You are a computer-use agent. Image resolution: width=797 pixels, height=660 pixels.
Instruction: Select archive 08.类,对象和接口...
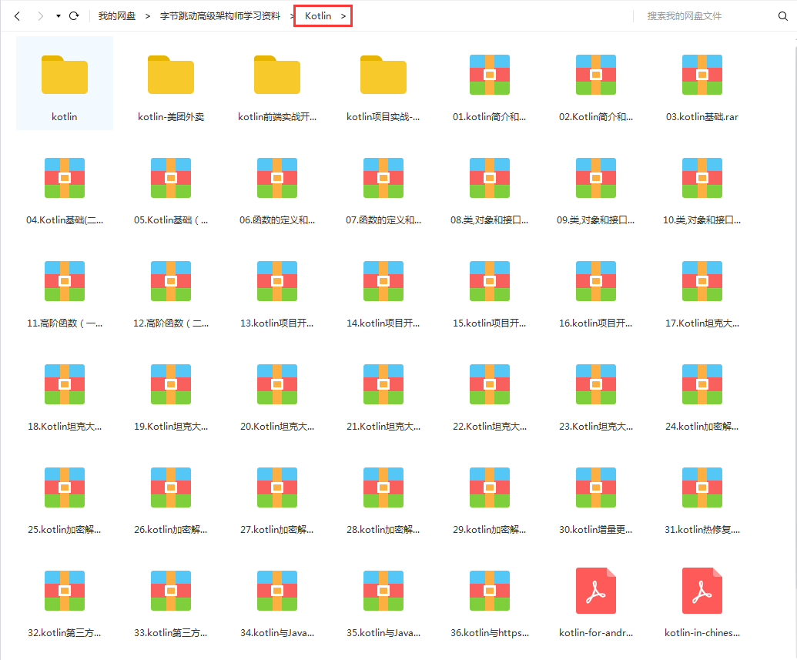pyautogui.click(x=490, y=186)
